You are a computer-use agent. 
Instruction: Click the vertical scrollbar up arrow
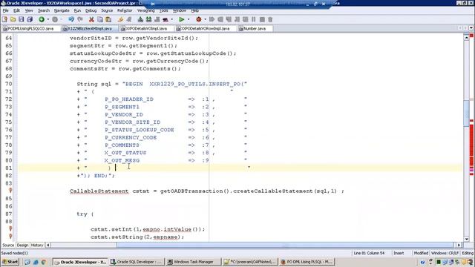point(466,38)
